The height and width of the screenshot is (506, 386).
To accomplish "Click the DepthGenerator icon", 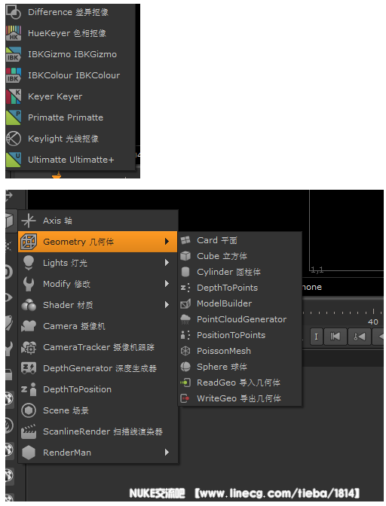I will (x=29, y=368).
